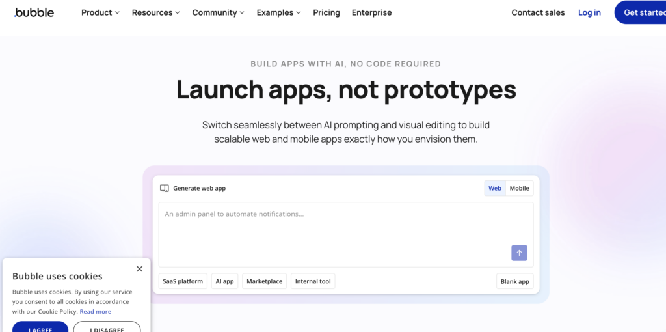Open the Community dropdown menu
This screenshot has height=332, width=666.
click(x=218, y=12)
